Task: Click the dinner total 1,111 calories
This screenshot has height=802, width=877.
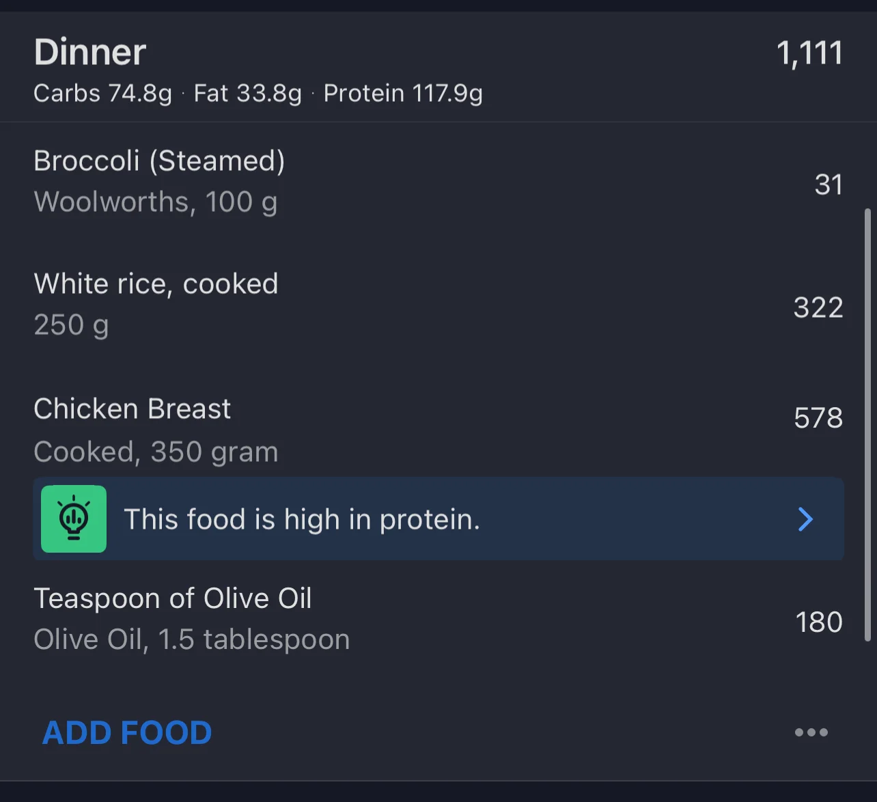Action: [x=809, y=53]
